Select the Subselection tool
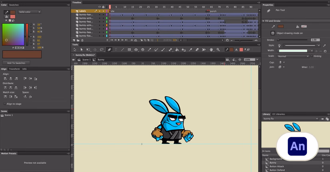This screenshot has width=330, height=172. click(81, 50)
